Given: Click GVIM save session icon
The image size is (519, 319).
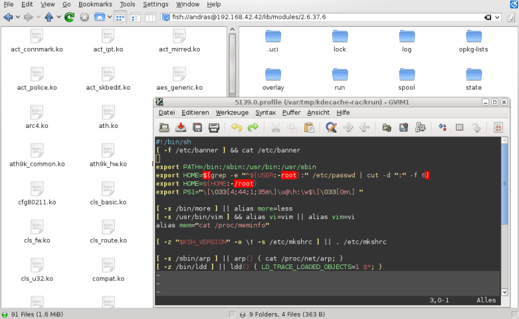Looking at the screenshot, I should tap(404, 127).
